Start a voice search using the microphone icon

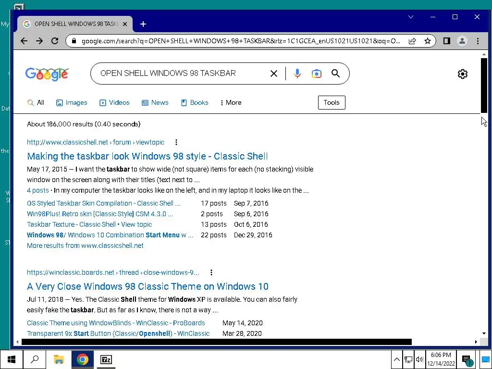pos(297,74)
